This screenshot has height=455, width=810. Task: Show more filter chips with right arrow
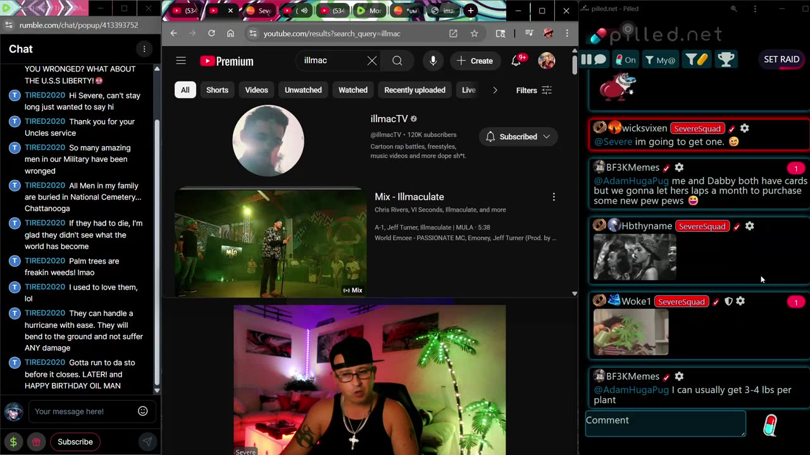495,90
